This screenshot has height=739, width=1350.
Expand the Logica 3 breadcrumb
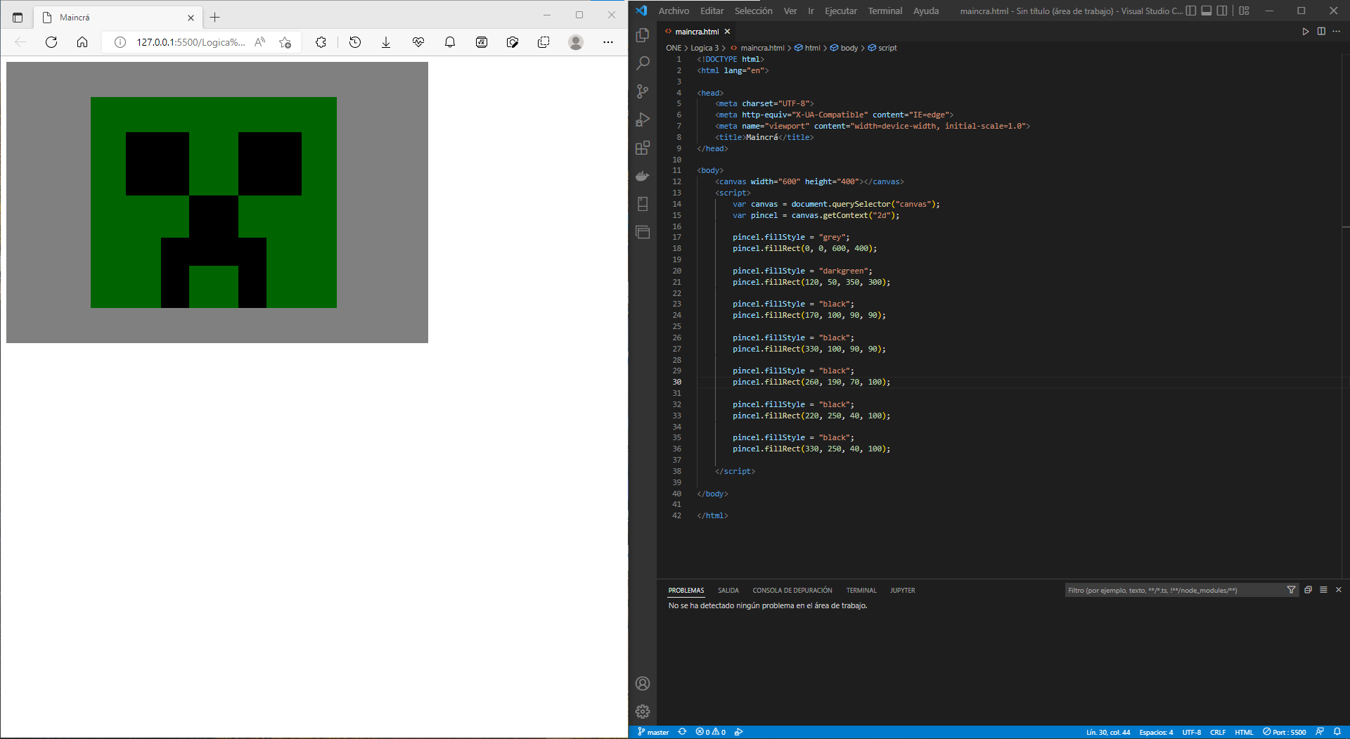point(705,48)
